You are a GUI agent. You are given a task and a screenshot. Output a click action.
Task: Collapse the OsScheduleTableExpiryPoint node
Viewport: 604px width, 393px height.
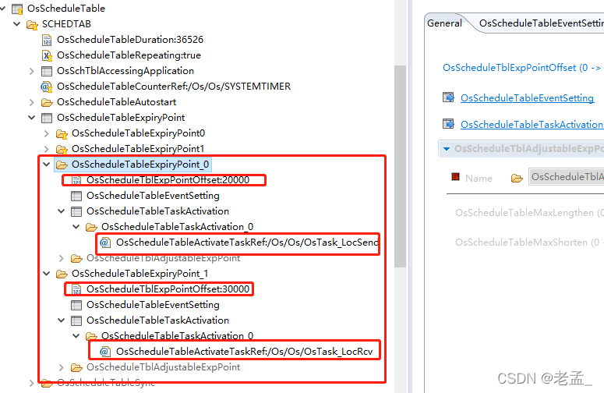(32, 118)
